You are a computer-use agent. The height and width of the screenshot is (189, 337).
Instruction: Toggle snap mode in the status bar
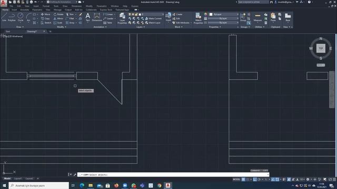coord(247,180)
